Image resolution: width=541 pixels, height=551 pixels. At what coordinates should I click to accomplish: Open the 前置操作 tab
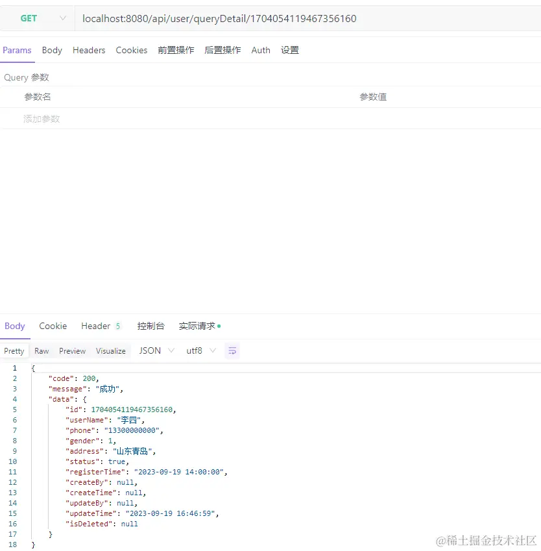(x=176, y=50)
